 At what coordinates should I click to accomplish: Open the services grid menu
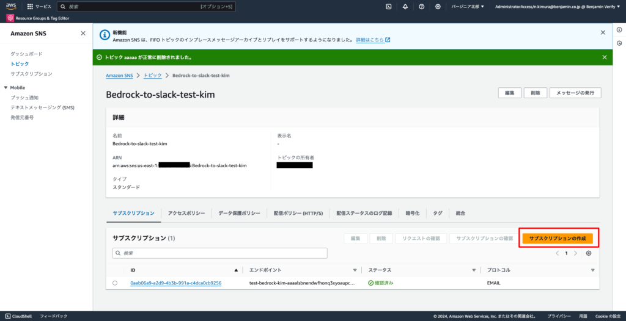(30, 7)
